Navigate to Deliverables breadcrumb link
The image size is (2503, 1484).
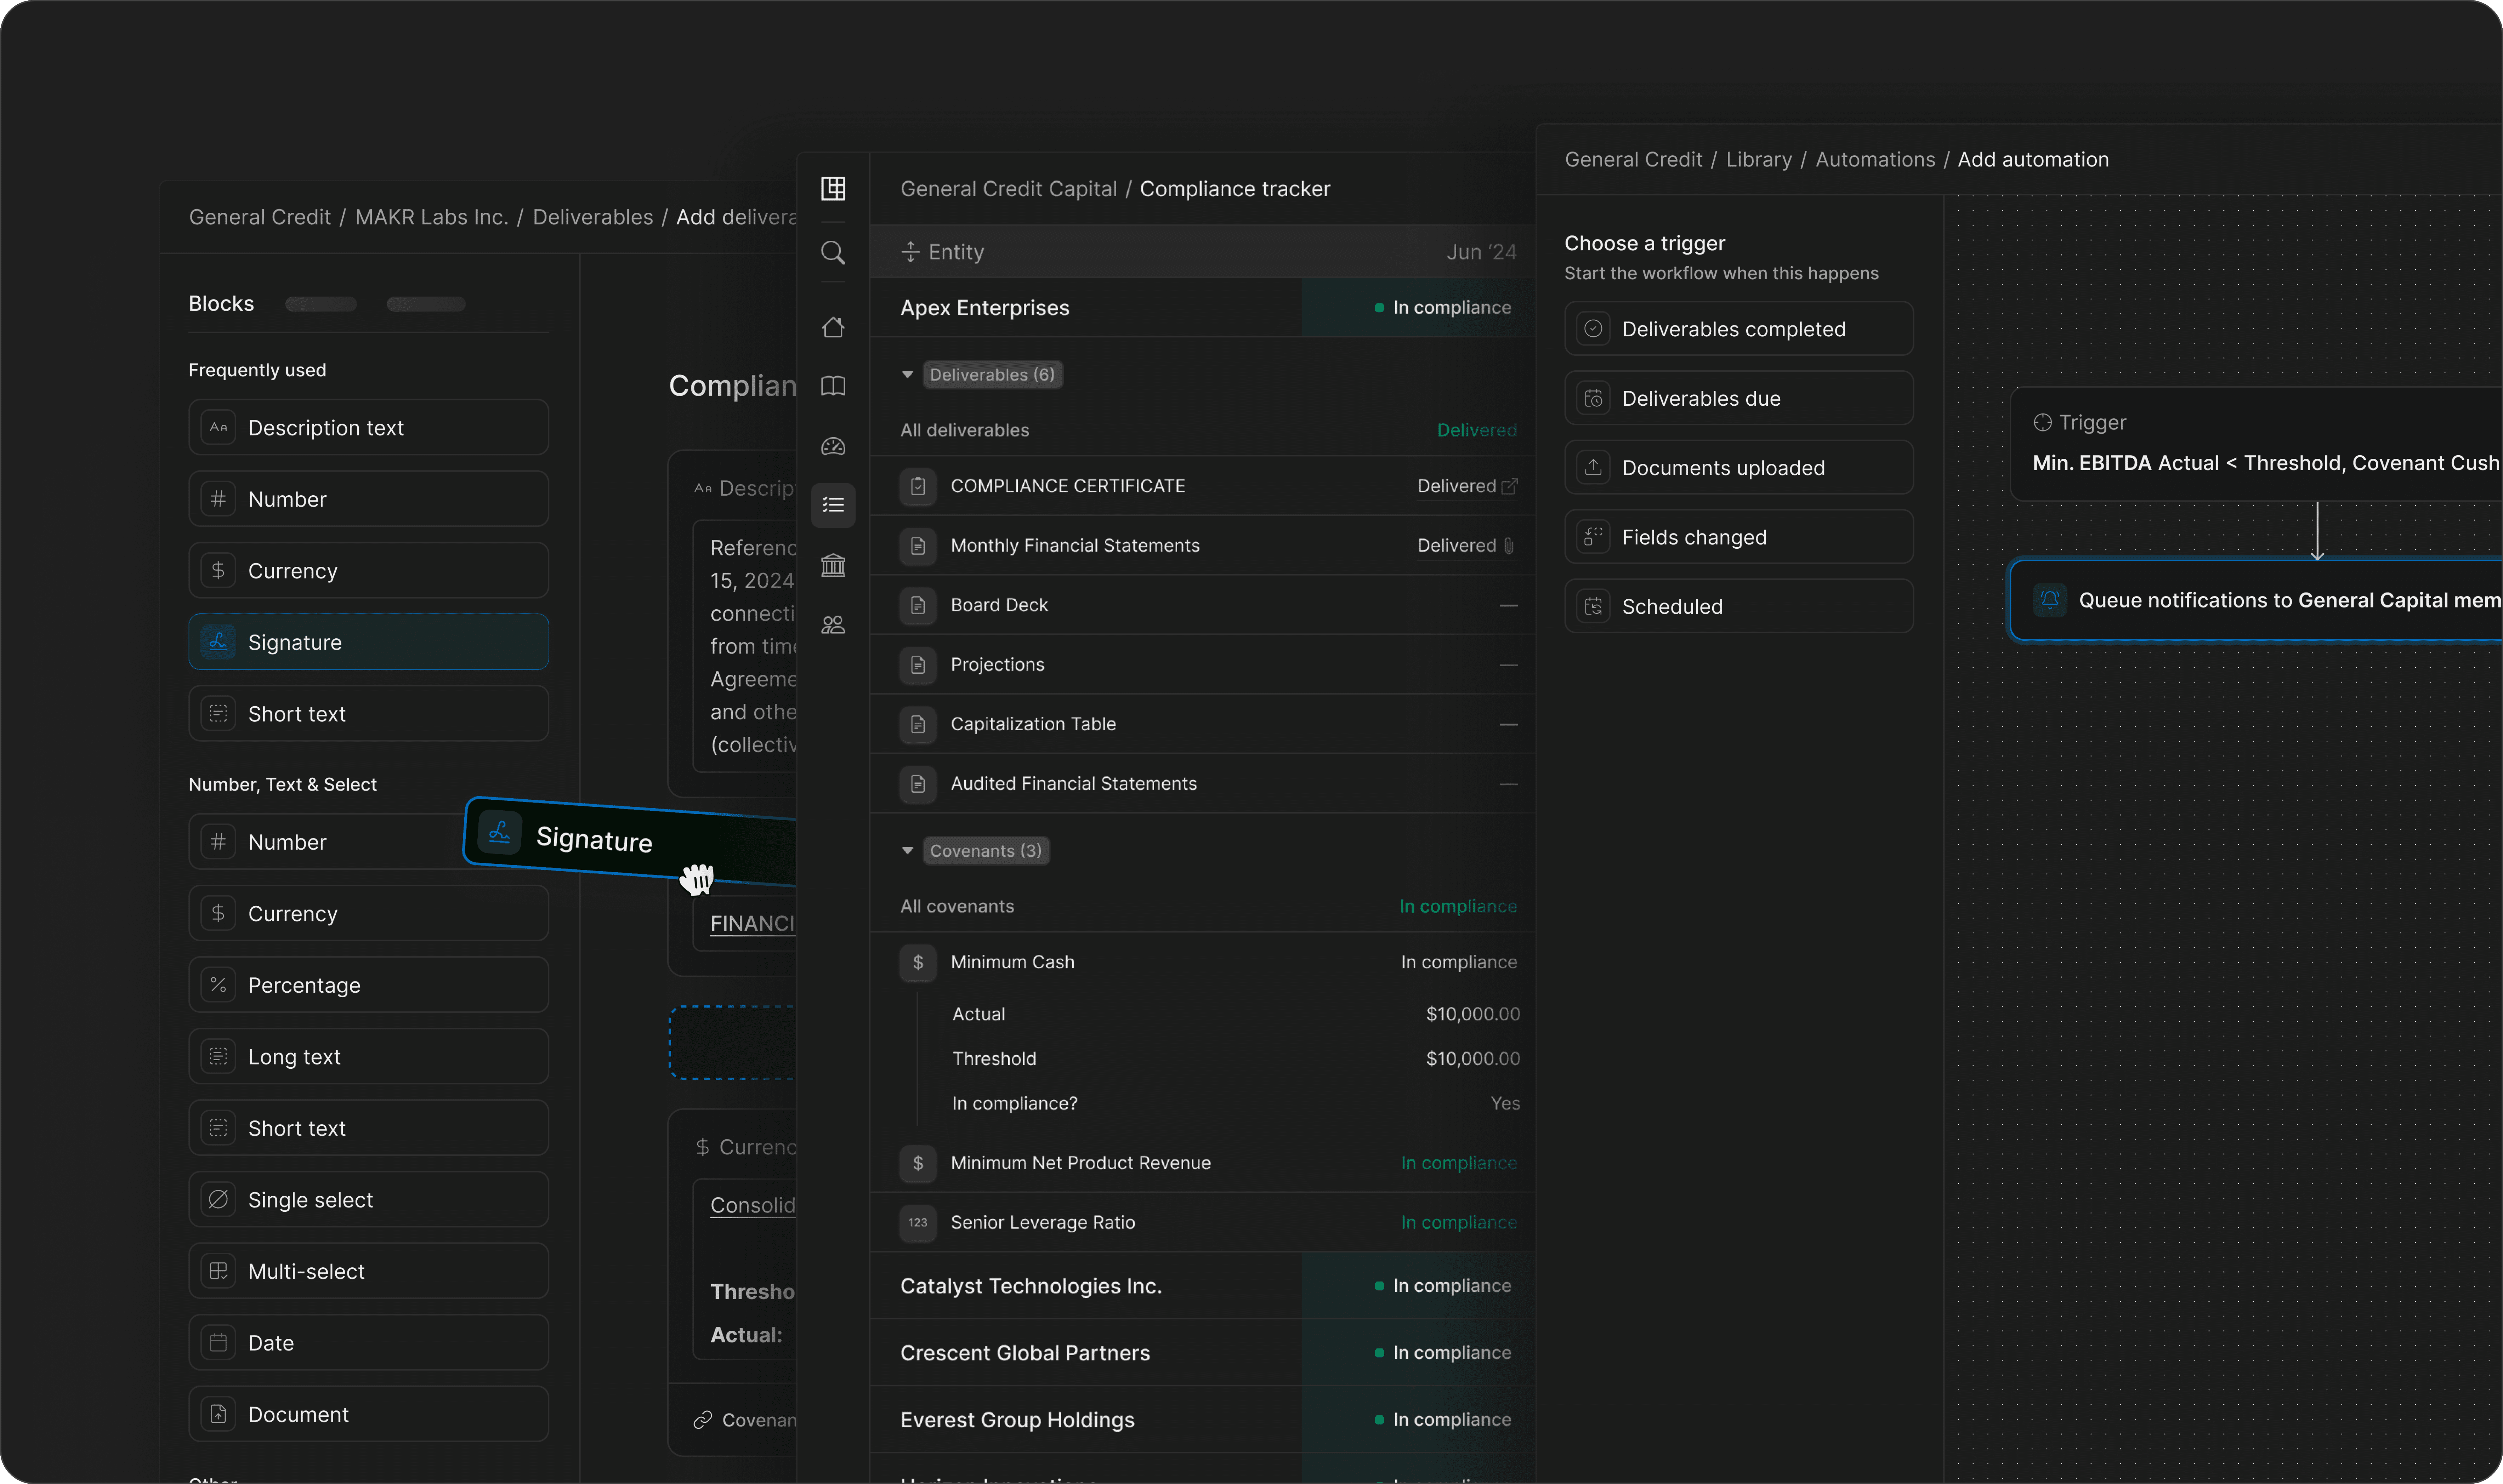(592, 217)
